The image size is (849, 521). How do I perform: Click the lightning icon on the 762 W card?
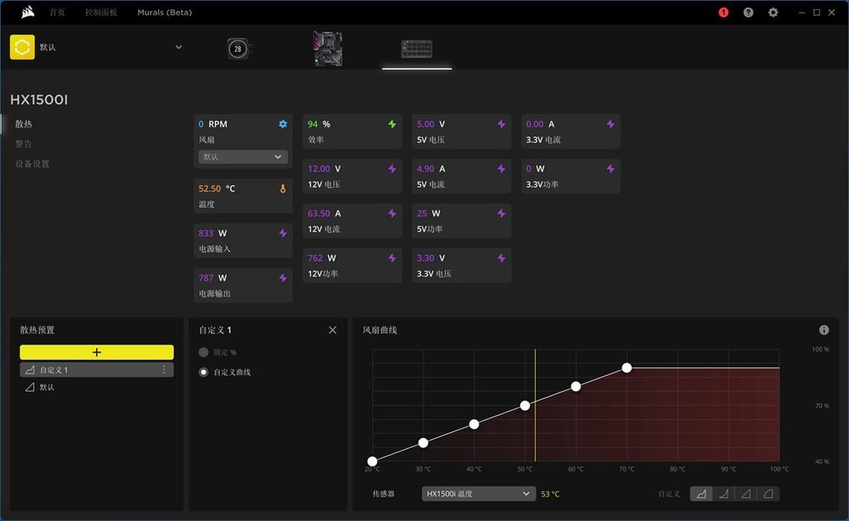[392, 258]
